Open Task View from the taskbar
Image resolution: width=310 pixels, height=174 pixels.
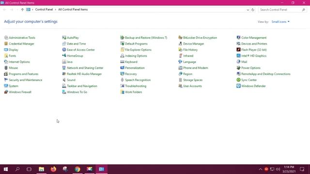(x=29, y=169)
